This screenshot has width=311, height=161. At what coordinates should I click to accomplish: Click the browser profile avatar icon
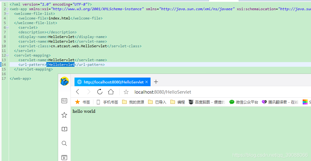(65, 81)
